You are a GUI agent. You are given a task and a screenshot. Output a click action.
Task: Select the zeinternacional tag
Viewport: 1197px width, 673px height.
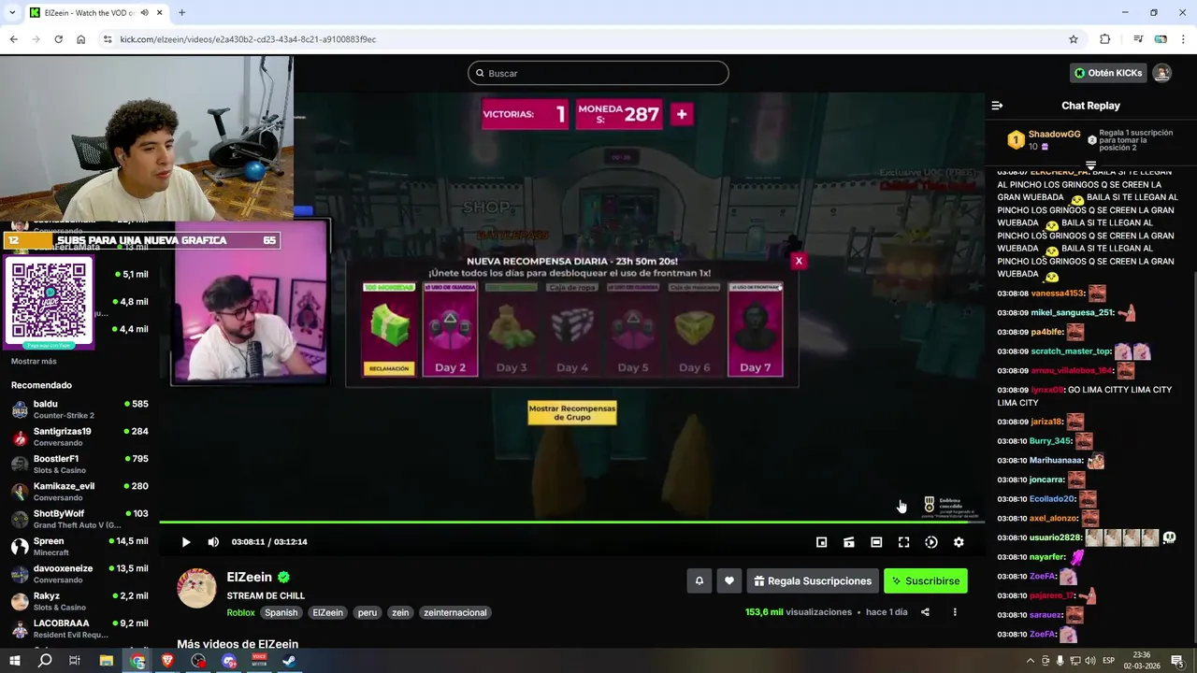coord(455,613)
